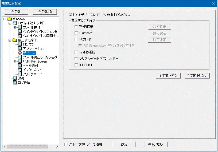The width and height of the screenshot is (218, 152).
Task: Expand the ファイル操作 node
Action: coord(15,28)
